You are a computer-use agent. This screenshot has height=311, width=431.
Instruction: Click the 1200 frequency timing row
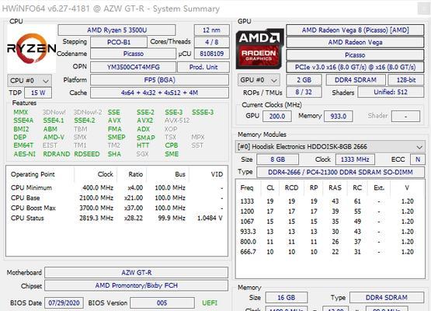point(330,211)
